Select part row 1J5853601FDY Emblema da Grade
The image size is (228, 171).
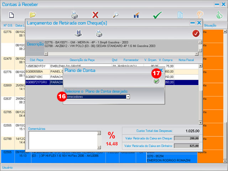[71, 66]
